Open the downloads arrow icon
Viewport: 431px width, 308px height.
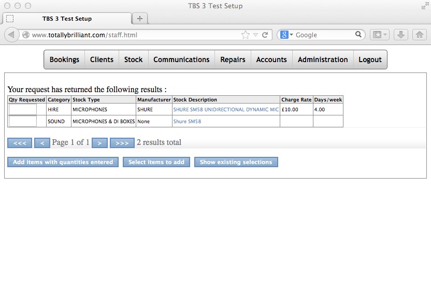400,35
